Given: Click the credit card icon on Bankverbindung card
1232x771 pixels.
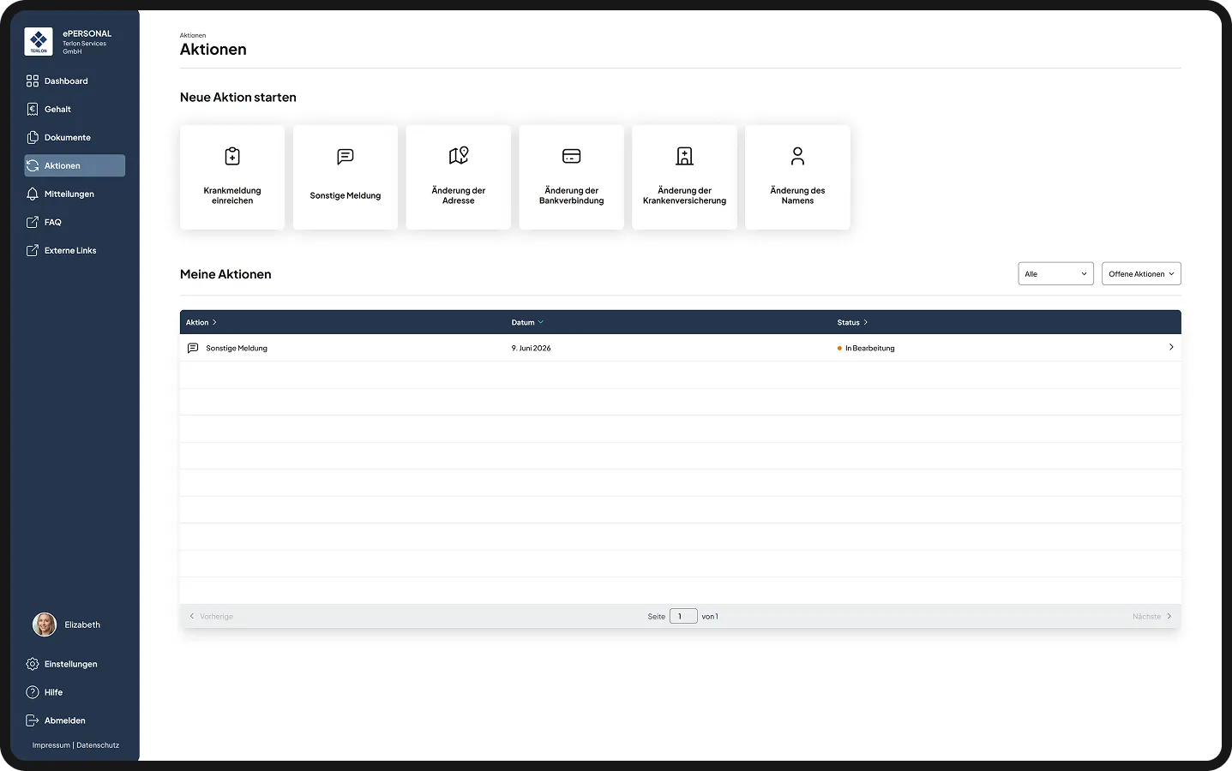Looking at the screenshot, I should coord(572,156).
